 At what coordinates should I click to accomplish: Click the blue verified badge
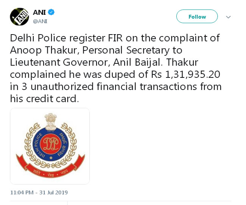click(x=51, y=12)
